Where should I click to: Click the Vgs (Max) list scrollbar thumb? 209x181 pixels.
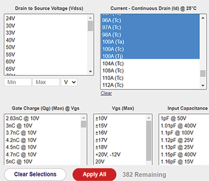click(149, 141)
